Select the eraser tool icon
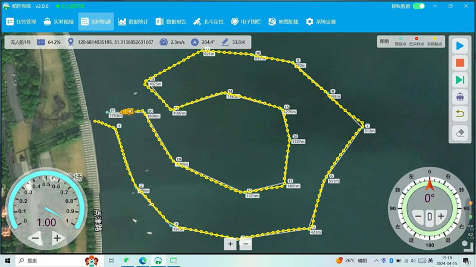This screenshot has height=267, width=476. point(460,133)
